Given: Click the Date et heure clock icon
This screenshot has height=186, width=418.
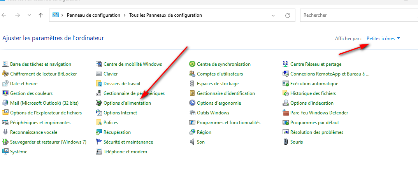Looking at the screenshot, I should (5, 84).
